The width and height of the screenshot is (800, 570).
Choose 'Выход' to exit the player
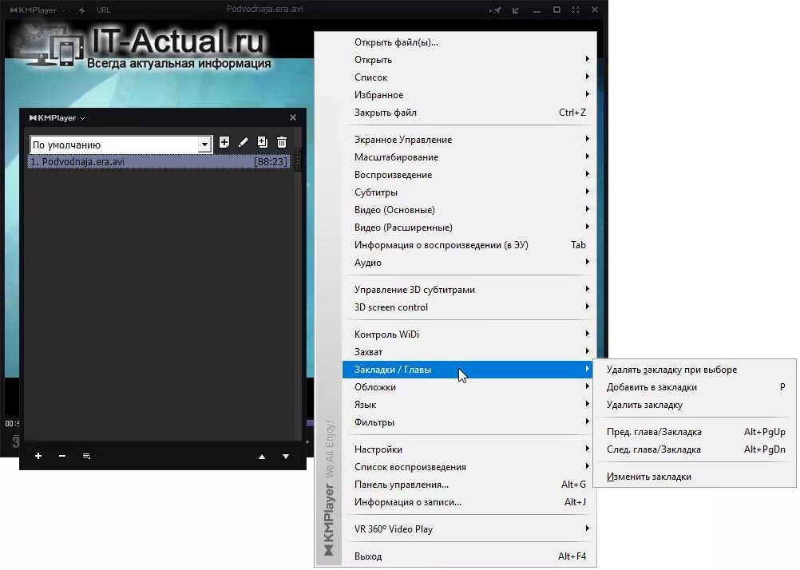(x=467, y=556)
